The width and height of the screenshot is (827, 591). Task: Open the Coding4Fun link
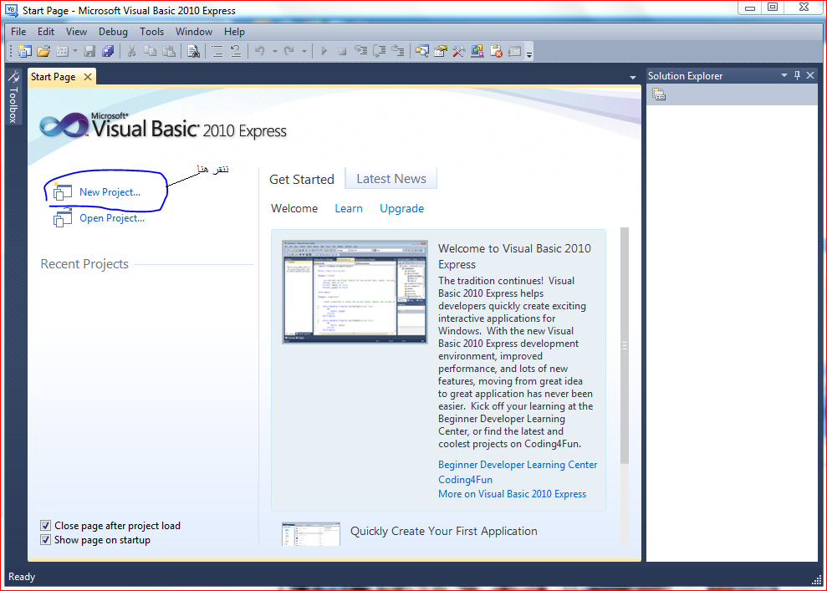click(x=465, y=479)
